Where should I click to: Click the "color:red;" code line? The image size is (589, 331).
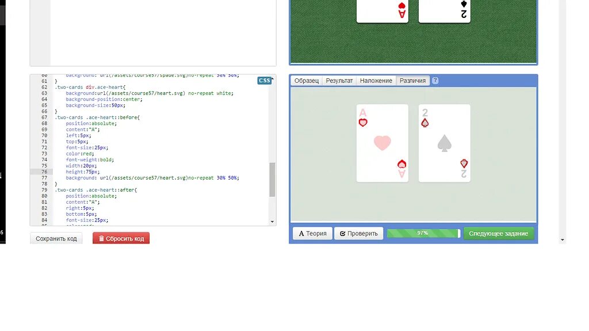pos(80,154)
